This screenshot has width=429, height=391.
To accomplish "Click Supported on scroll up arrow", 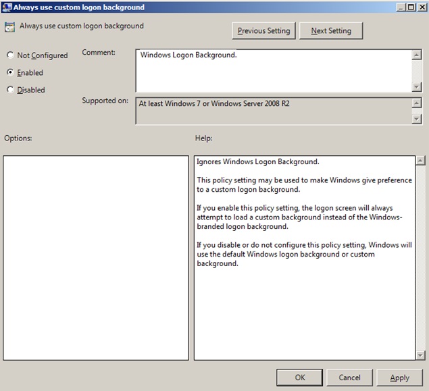I will [416, 103].
